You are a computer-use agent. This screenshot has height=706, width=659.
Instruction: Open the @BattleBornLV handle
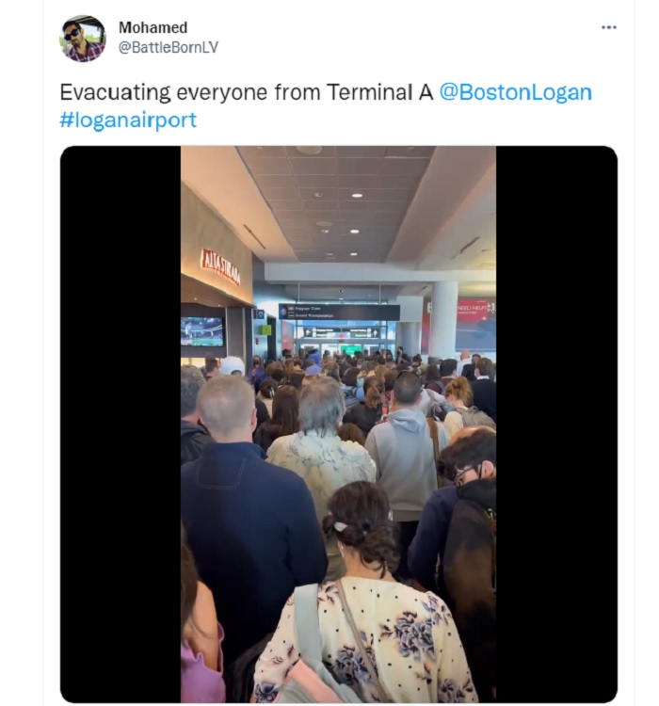point(168,47)
